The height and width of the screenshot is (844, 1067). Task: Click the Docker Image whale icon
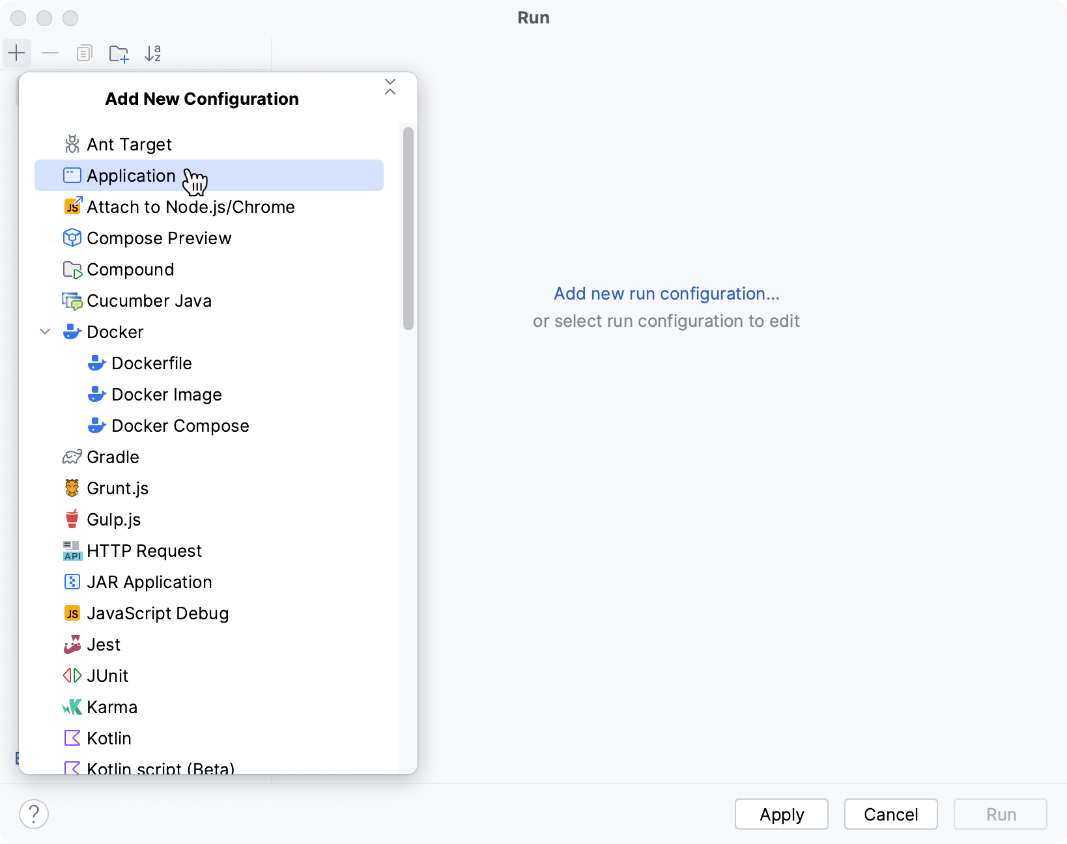click(x=97, y=394)
